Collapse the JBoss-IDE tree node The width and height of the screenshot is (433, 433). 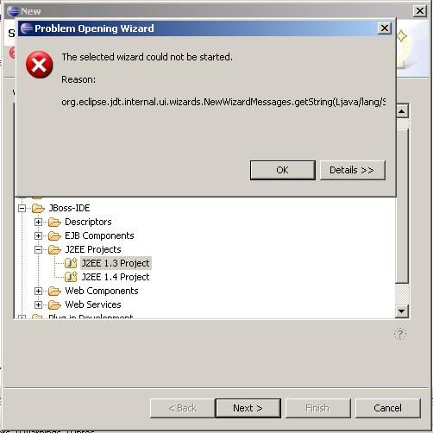click(22, 208)
